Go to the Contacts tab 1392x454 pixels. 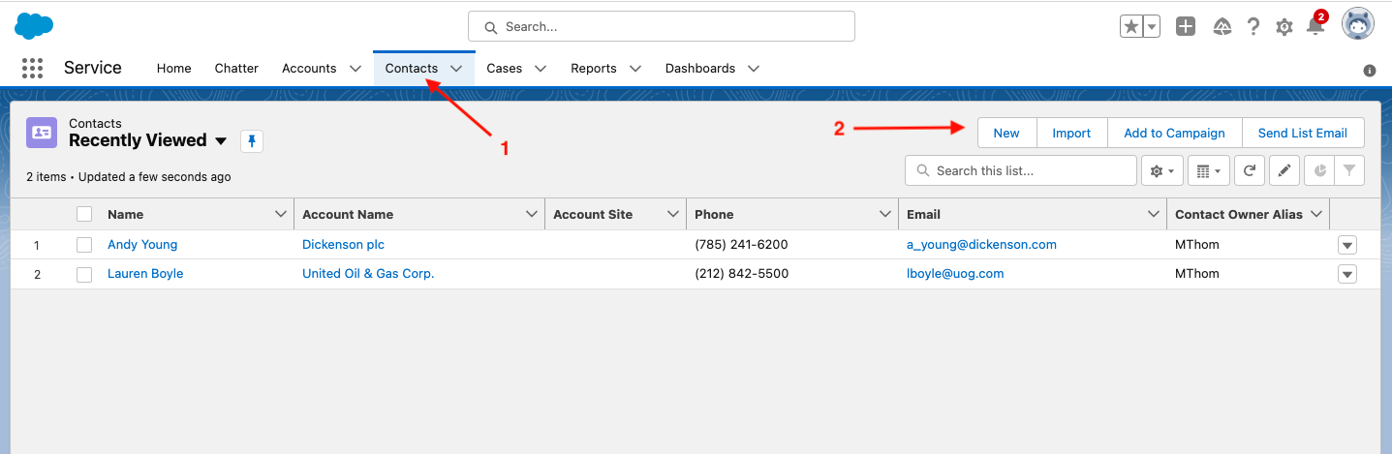[x=412, y=69]
